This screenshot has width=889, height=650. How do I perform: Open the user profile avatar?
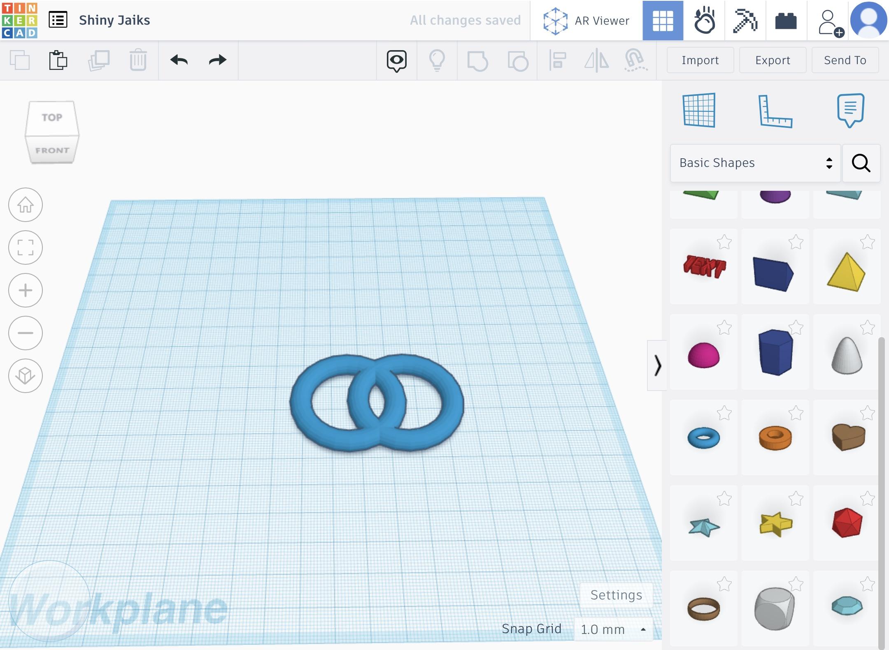point(868,20)
